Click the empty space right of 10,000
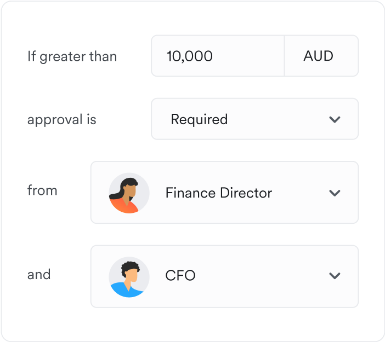Image resolution: width=385 pixels, height=342 pixels. pos(250,56)
